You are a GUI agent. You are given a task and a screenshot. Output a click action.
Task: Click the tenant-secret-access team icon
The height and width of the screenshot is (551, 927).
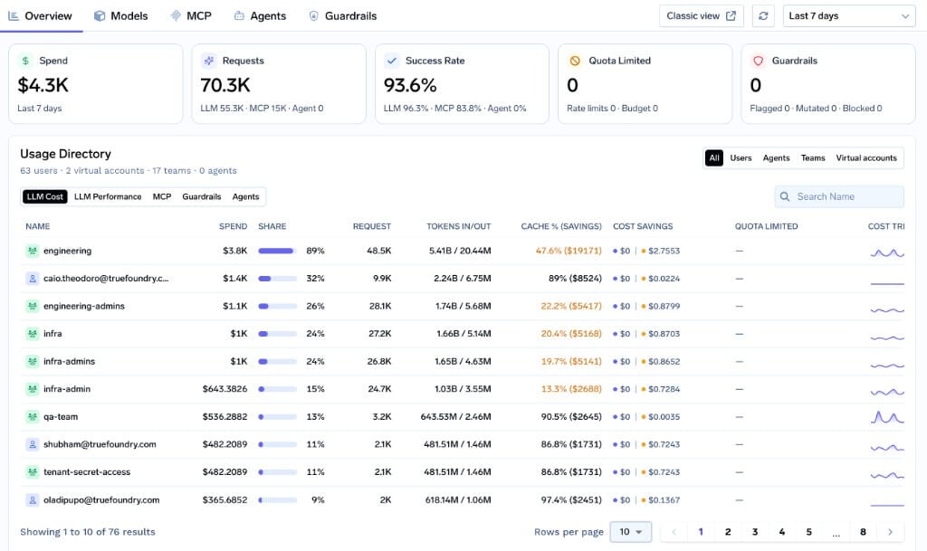33,472
